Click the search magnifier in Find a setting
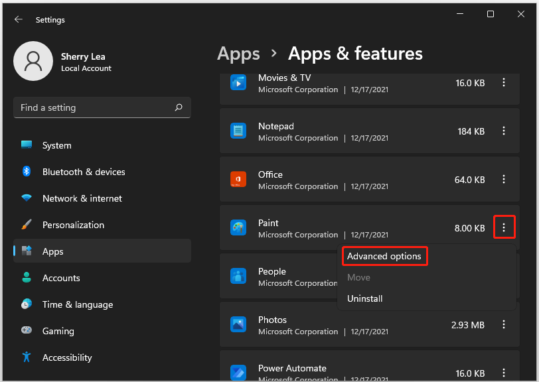 click(x=179, y=107)
